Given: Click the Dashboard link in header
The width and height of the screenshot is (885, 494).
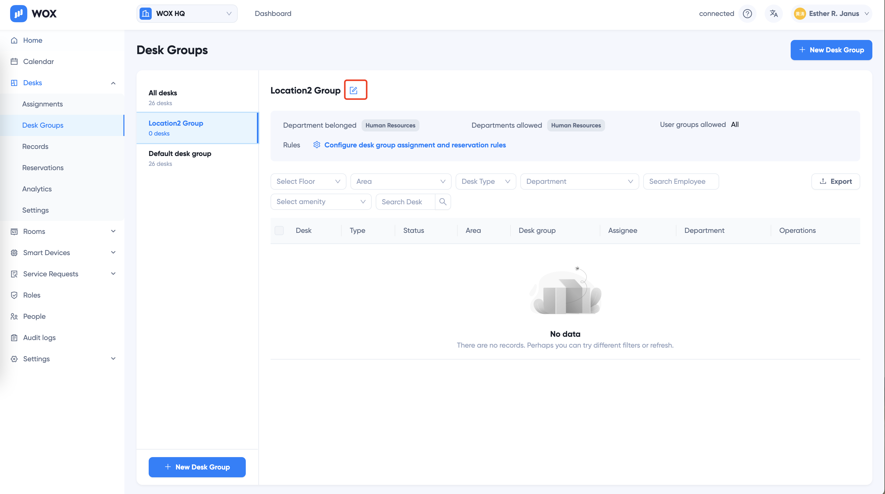Looking at the screenshot, I should pyautogui.click(x=273, y=13).
